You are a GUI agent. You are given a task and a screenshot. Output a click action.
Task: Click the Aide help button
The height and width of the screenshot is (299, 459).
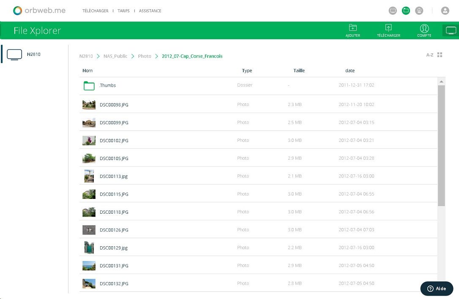tap(437, 288)
